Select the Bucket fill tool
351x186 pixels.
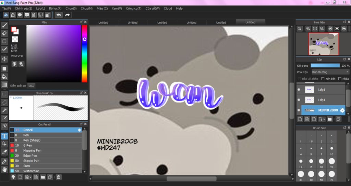pyautogui.click(x=4, y=77)
